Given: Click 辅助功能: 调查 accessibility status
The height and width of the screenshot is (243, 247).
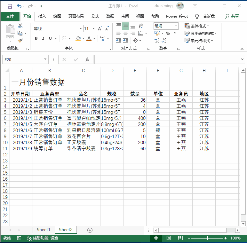Looking at the screenshot, I should 43,238.
